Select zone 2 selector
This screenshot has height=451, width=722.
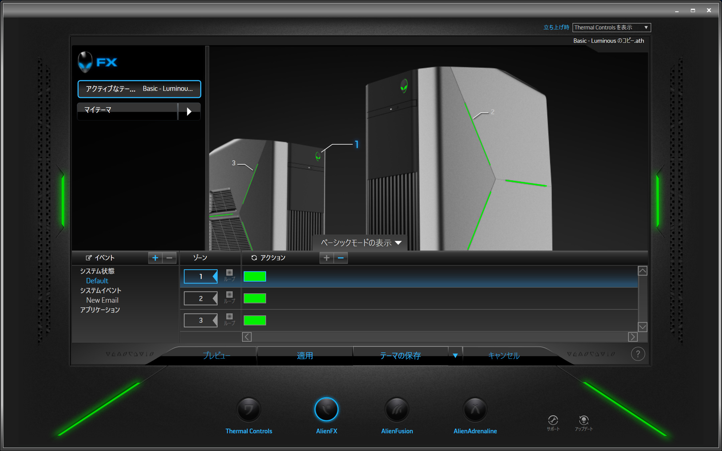pos(201,298)
